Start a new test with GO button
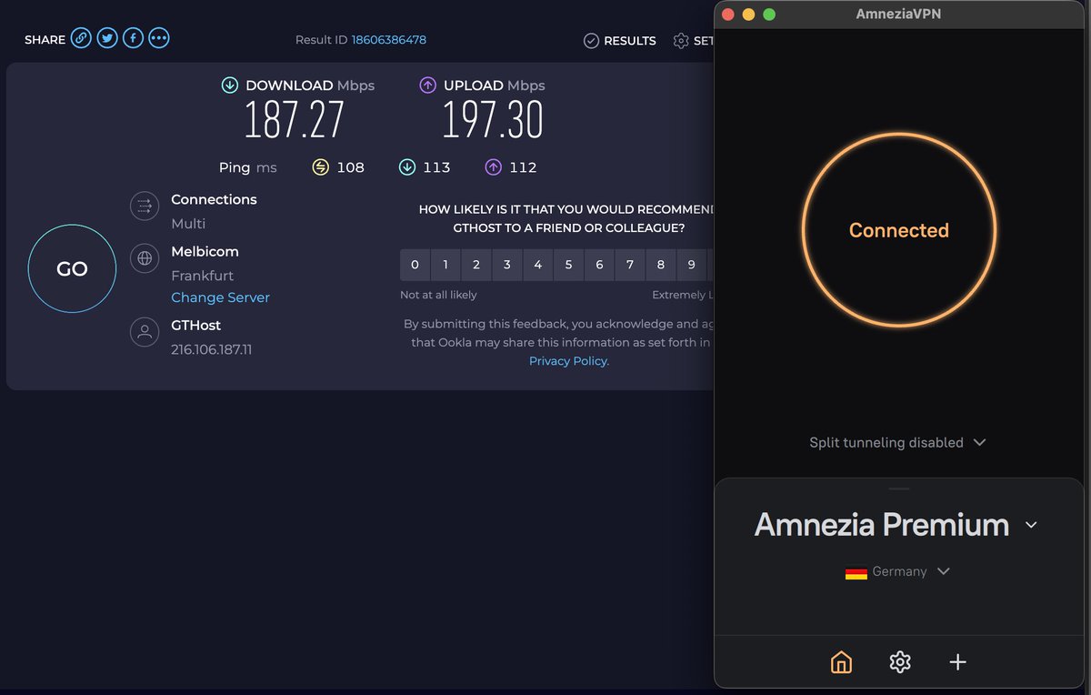 click(72, 269)
